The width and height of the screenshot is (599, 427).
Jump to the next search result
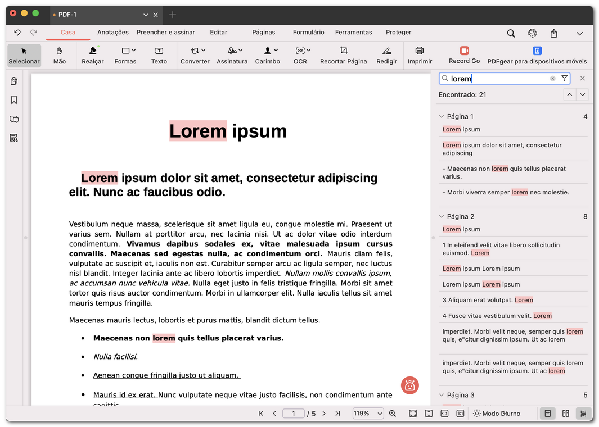[583, 94]
